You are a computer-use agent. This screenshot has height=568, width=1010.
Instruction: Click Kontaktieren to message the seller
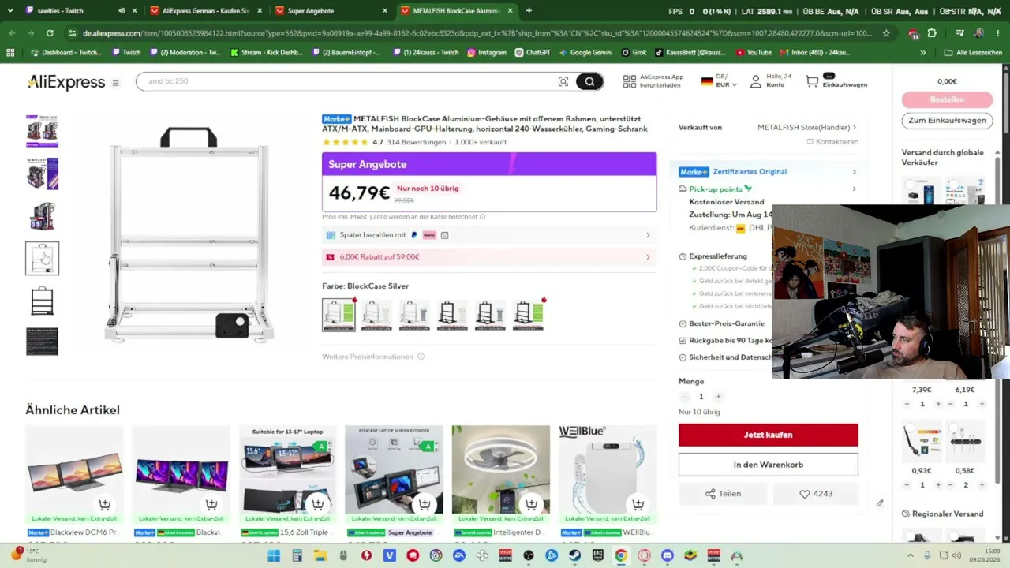click(x=832, y=142)
